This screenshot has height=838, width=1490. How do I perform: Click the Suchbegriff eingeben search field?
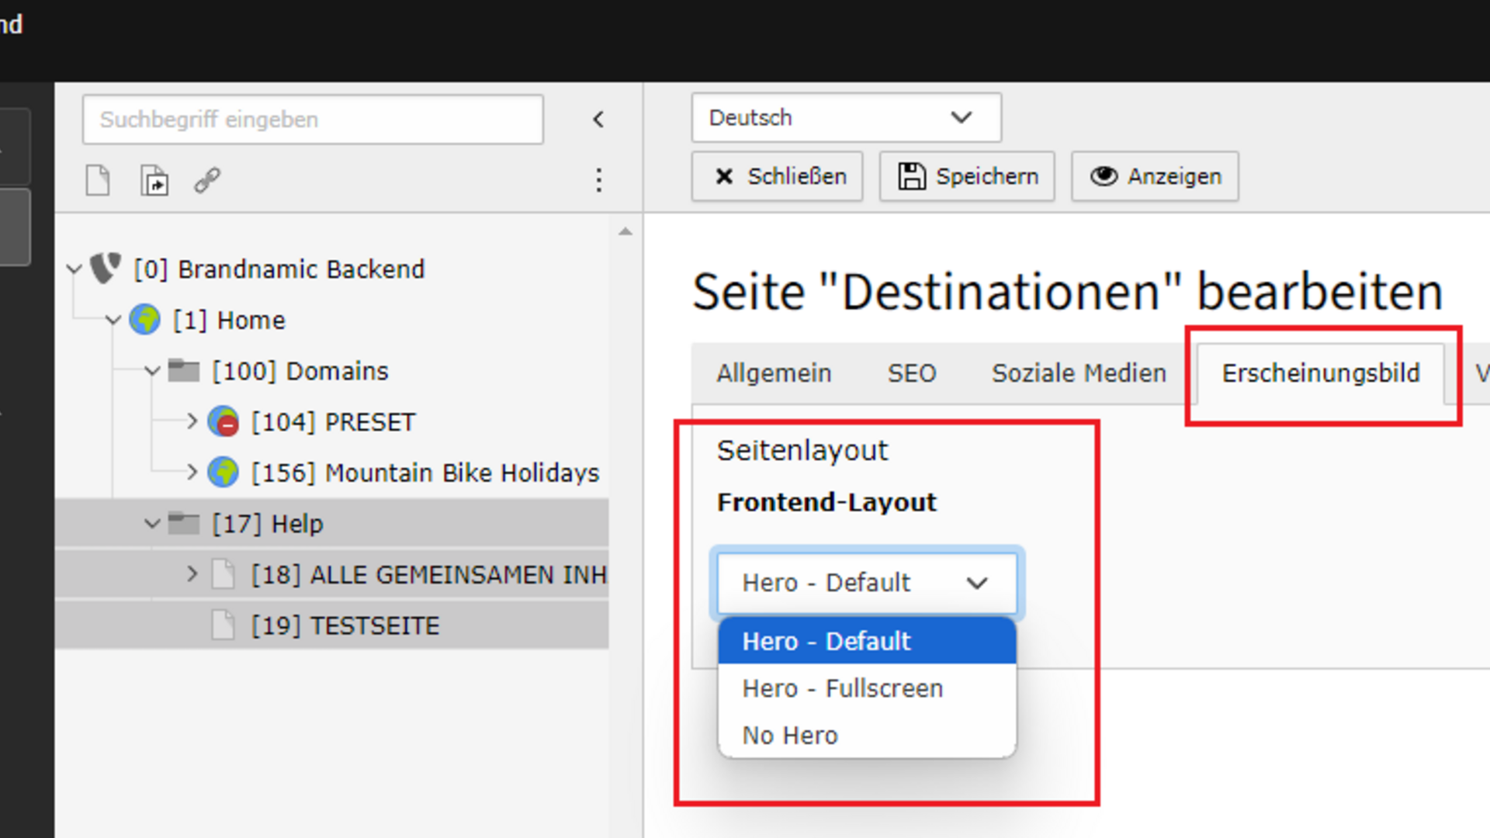coord(313,119)
